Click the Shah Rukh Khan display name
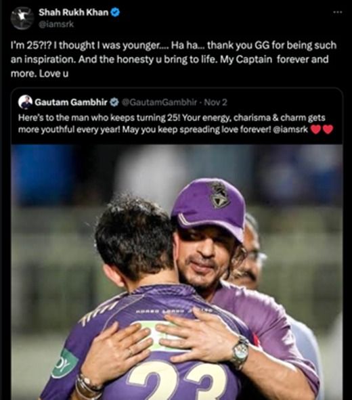352x400 pixels. [x=74, y=12]
